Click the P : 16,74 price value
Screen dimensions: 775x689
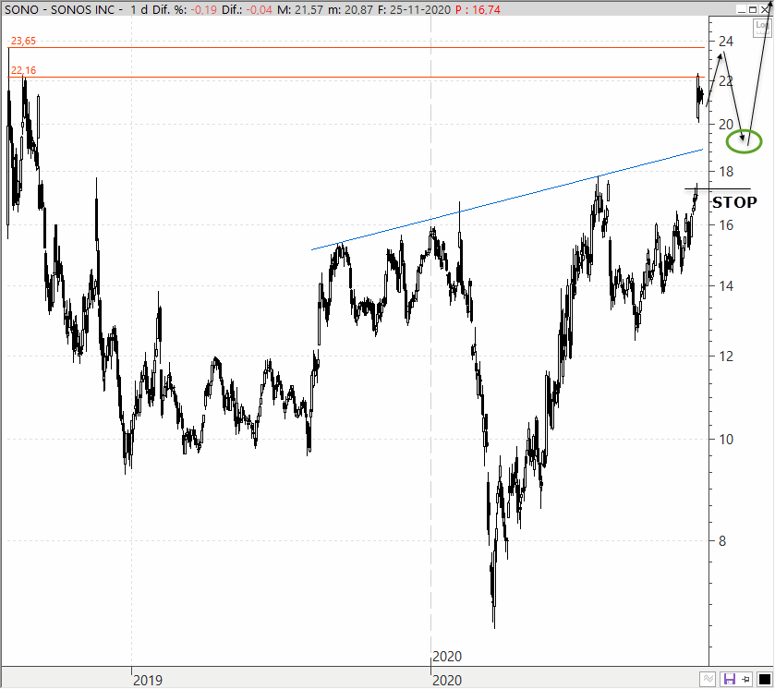point(478,10)
